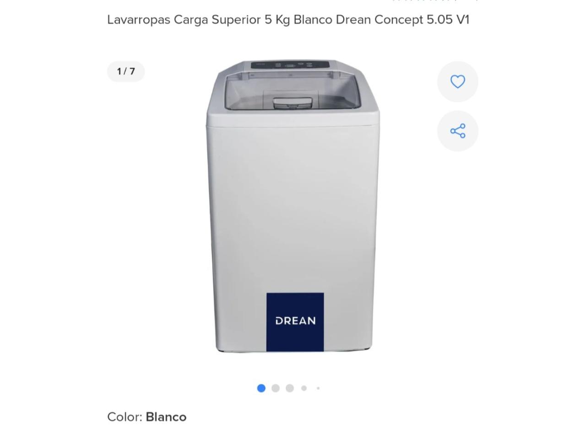Jump to the third gallery dot
The height and width of the screenshot is (439, 586).
tap(290, 388)
